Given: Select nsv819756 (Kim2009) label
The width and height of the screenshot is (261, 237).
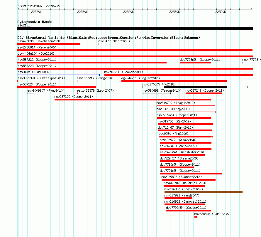Looking at the screenshot, I should [x=174, y=121].
